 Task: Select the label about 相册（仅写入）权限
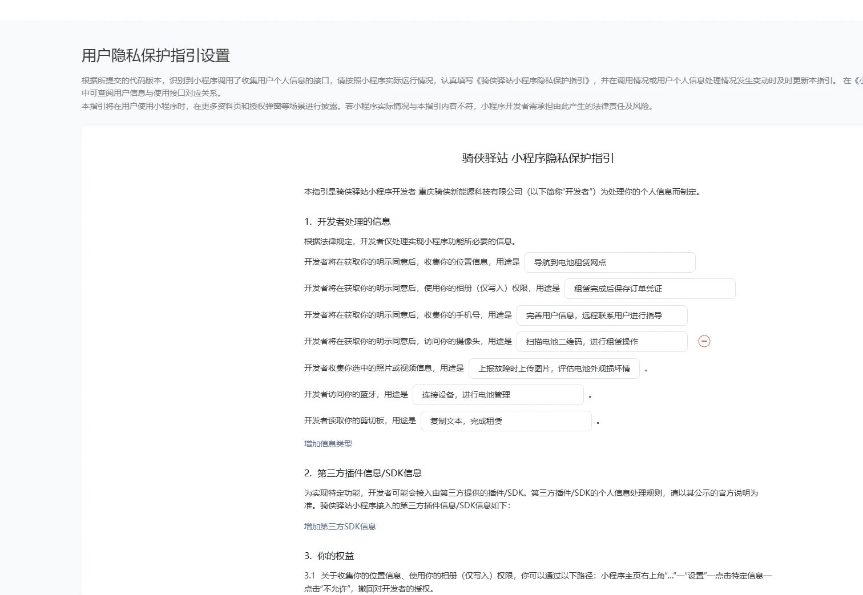coord(432,288)
